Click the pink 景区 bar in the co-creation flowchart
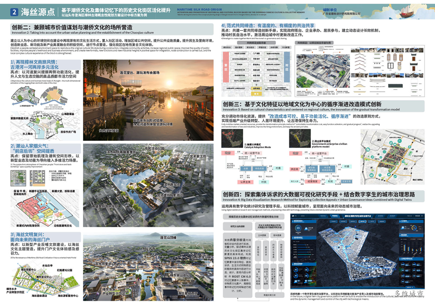Screen dimensions: 435x307 coord(226,68)
